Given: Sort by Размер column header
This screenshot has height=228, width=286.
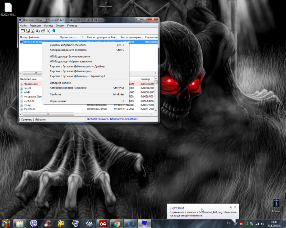Looking at the screenshot, I should tap(147, 79).
